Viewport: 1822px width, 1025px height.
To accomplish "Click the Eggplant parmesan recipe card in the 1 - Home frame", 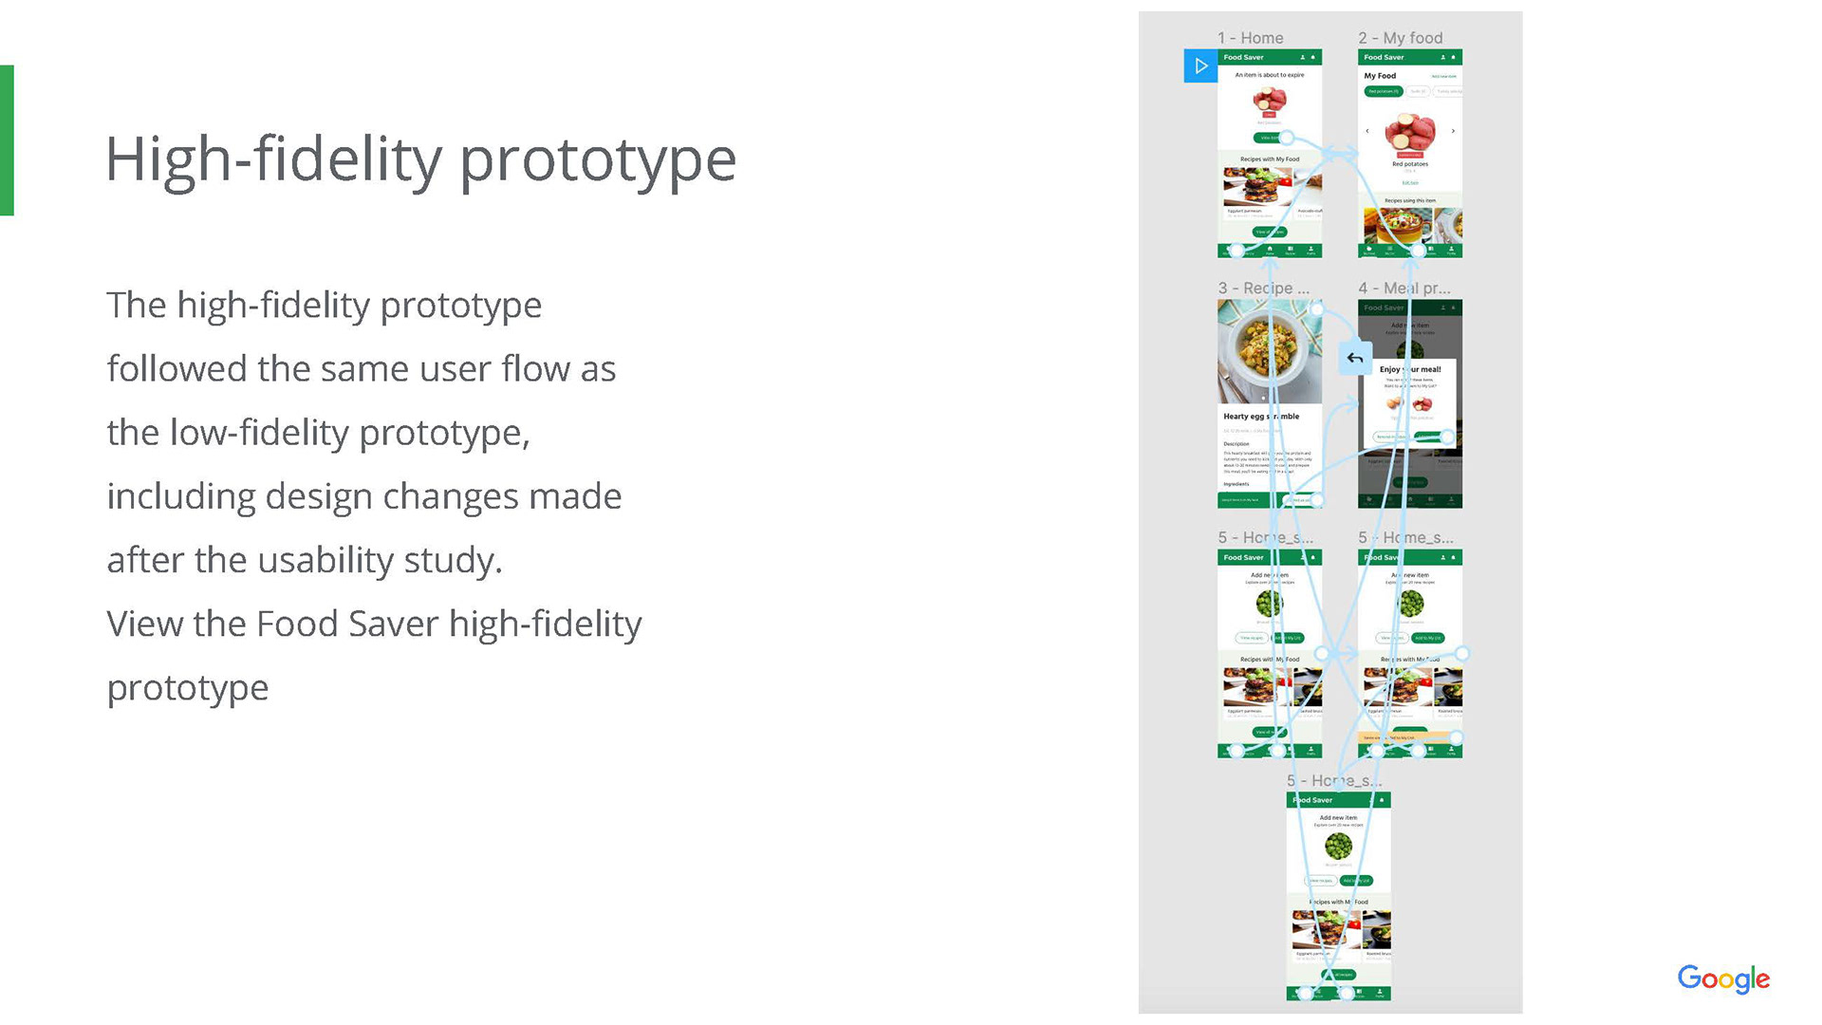I will (x=1258, y=194).
